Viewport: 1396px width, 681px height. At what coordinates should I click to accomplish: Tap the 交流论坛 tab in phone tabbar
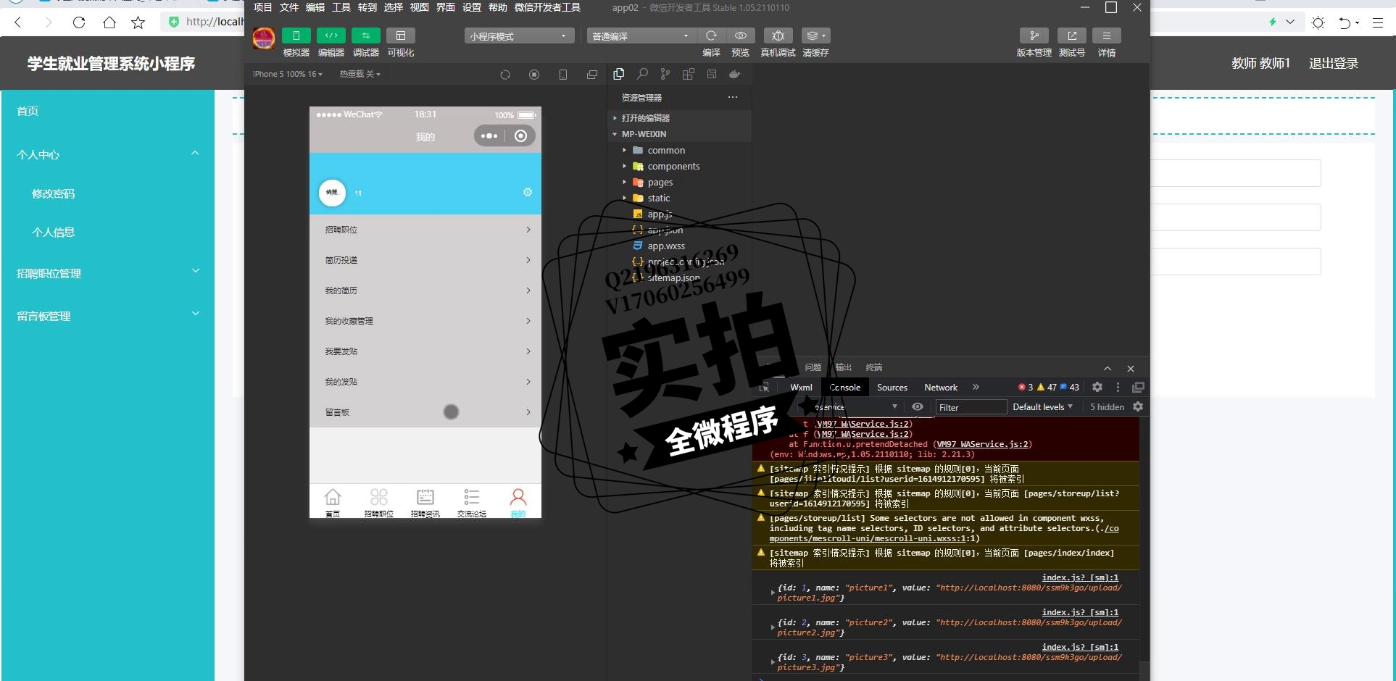472,502
